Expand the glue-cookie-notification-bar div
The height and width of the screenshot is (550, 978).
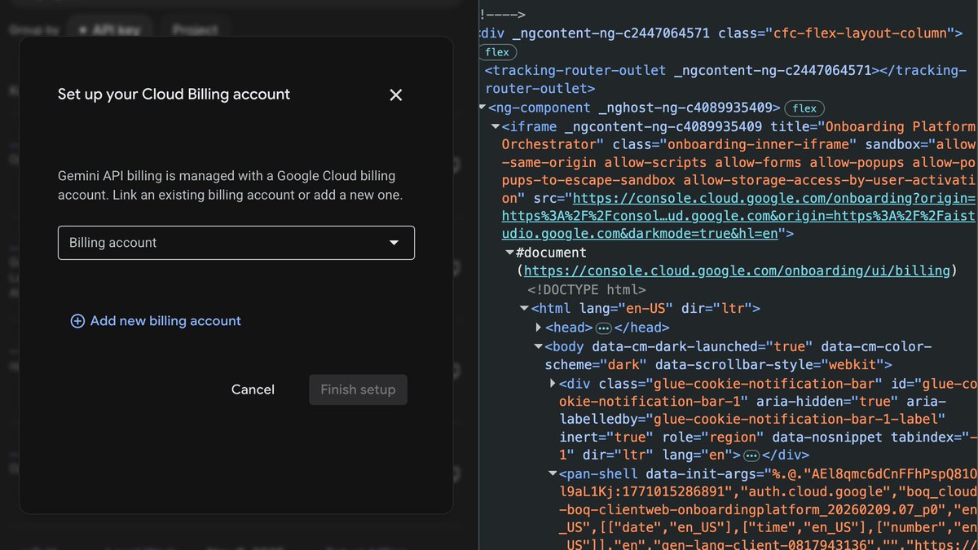(553, 383)
